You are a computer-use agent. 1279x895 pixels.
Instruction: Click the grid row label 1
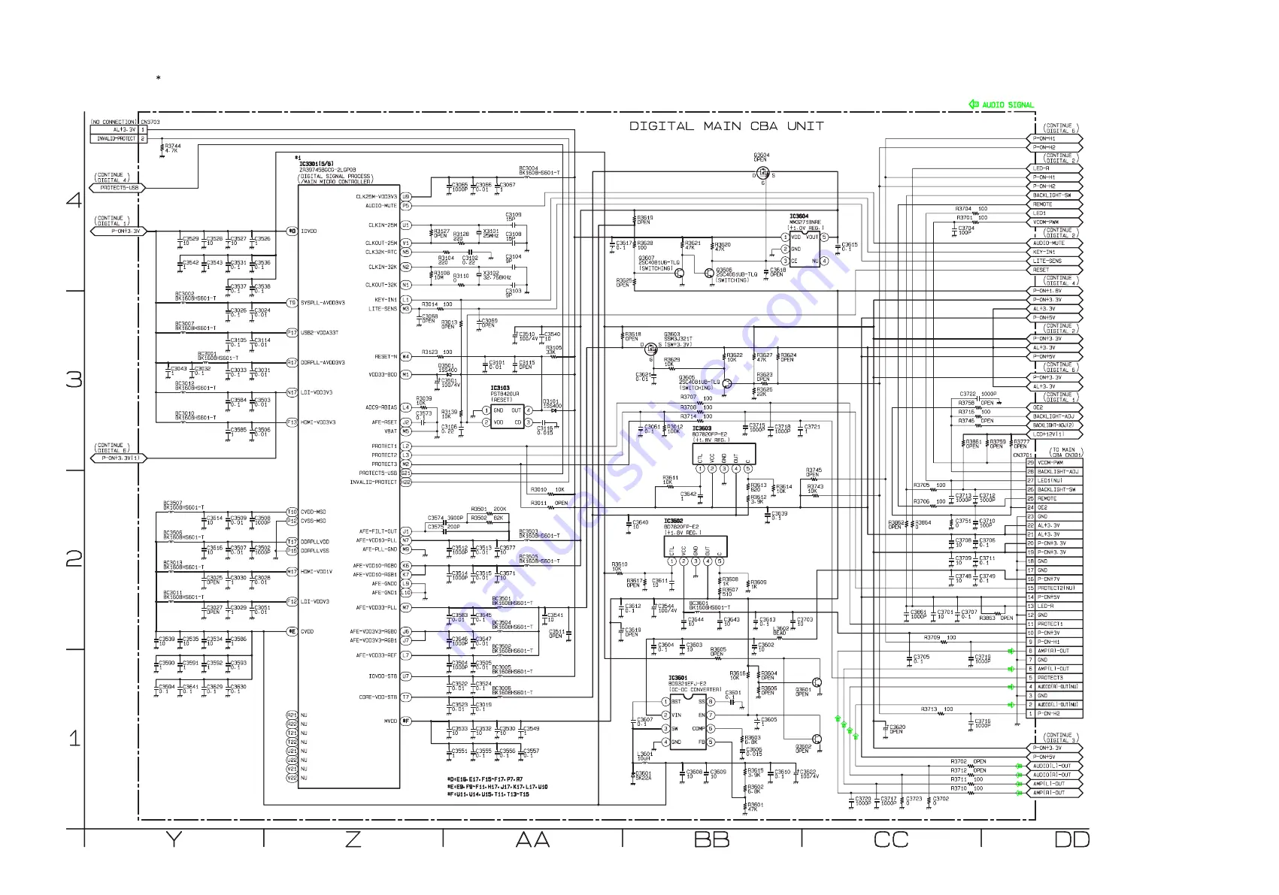74,738
